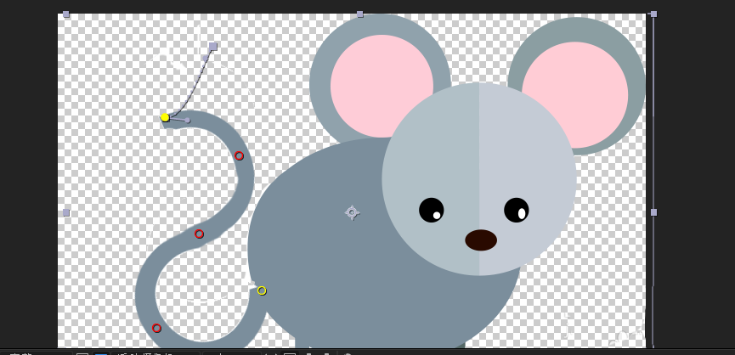Click the left-middle layer bounding box handle

click(x=65, y=212)
